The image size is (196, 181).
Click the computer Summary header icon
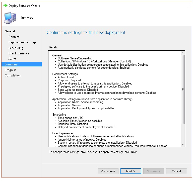click(10, 18)
